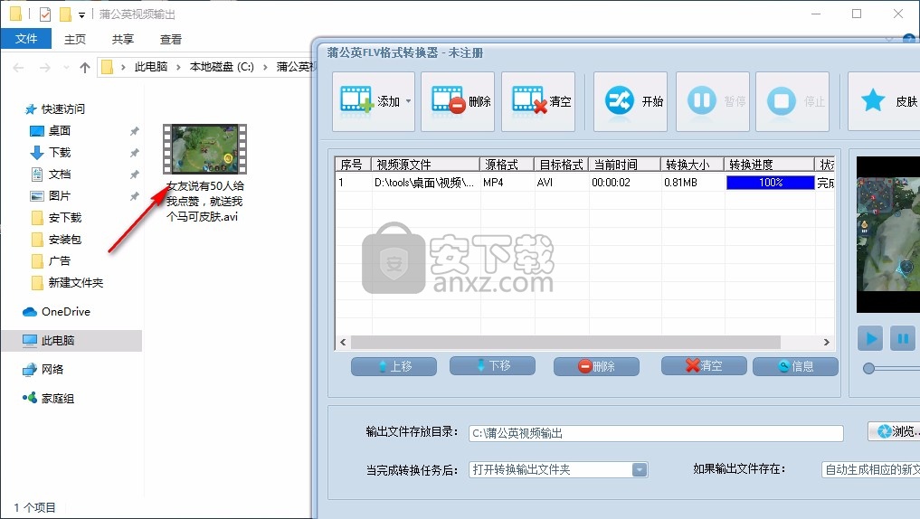Select 网络 in navigation pane
Viewport: 920px width, 519px height.
52,370
